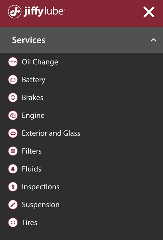The width and height of the screenshot is (163, 240).
Task: Click the engine icon
Action: click(x=13, y=115)
